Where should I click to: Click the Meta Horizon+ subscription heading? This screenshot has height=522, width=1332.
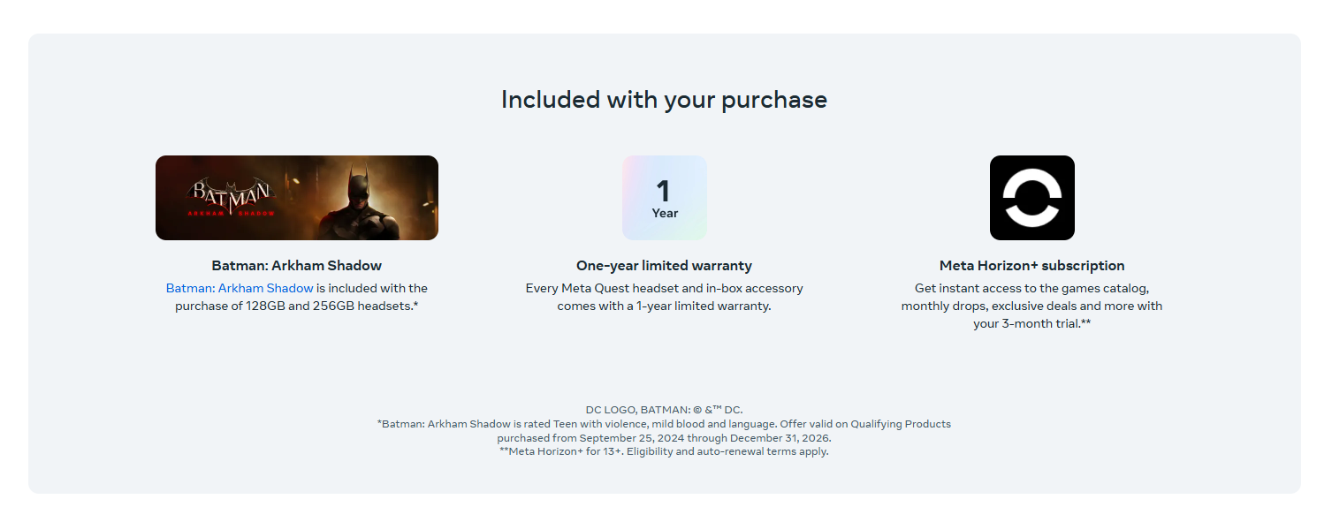(1031, 265)
